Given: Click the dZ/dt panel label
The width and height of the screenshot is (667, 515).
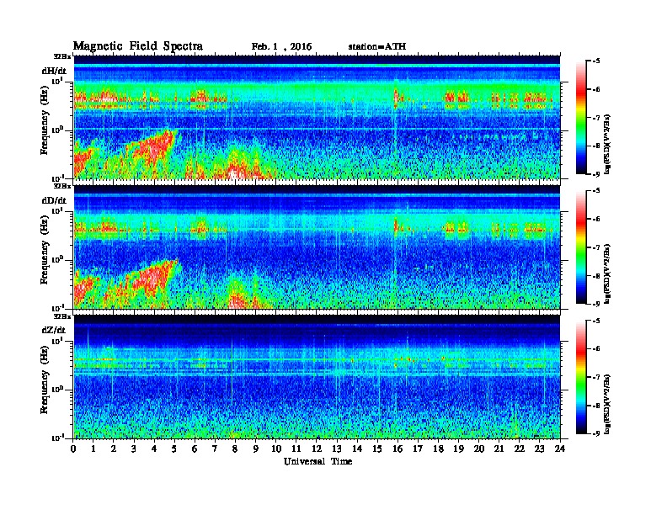Looking at the screenshot, I should pos(54,330).
